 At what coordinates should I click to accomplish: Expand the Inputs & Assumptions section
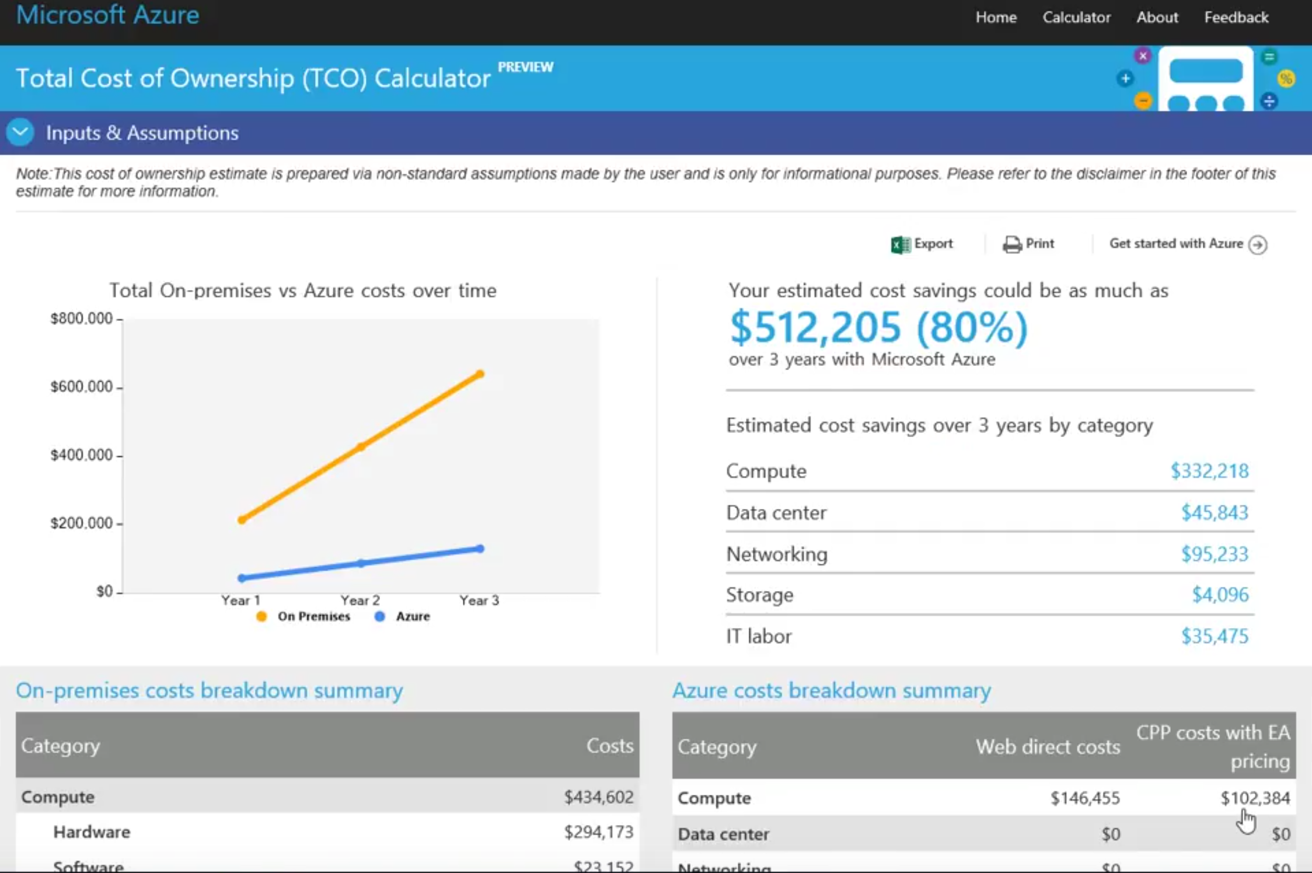20,132
